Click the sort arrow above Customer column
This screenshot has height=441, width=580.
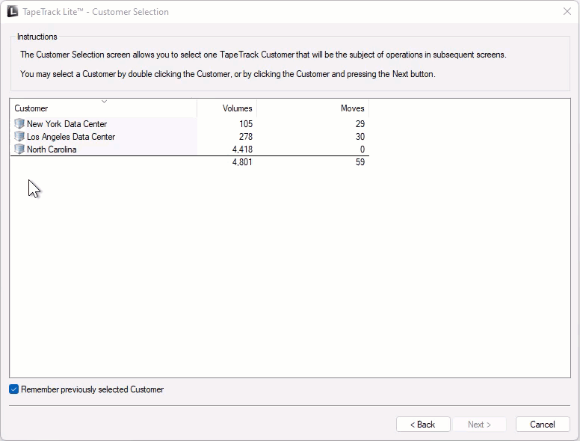[105, 102]
